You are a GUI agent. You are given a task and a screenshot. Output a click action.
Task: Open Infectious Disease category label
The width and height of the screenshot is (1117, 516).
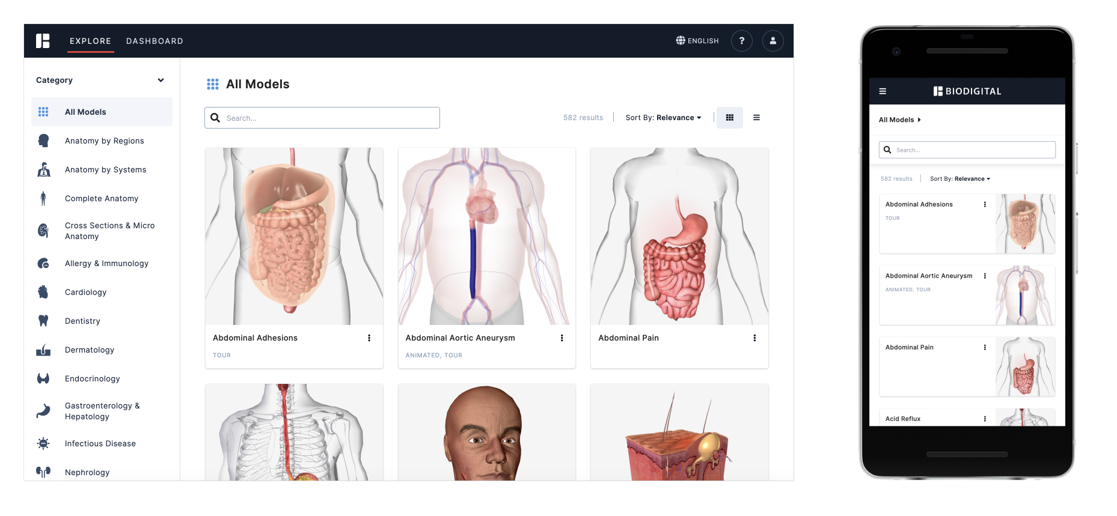100,443
